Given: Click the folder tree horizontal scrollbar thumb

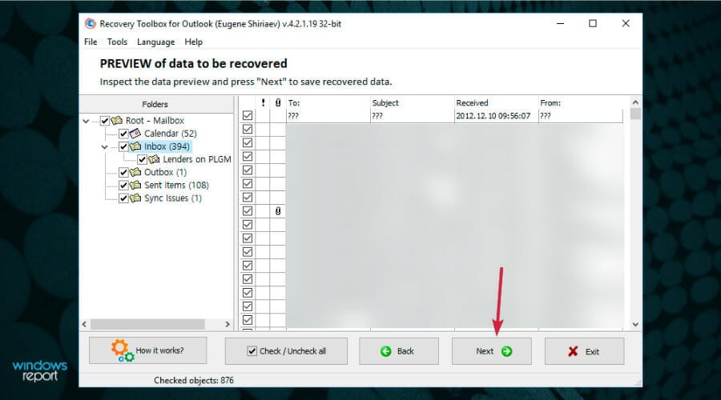Looking at the screenshot, I should point(147,324).
